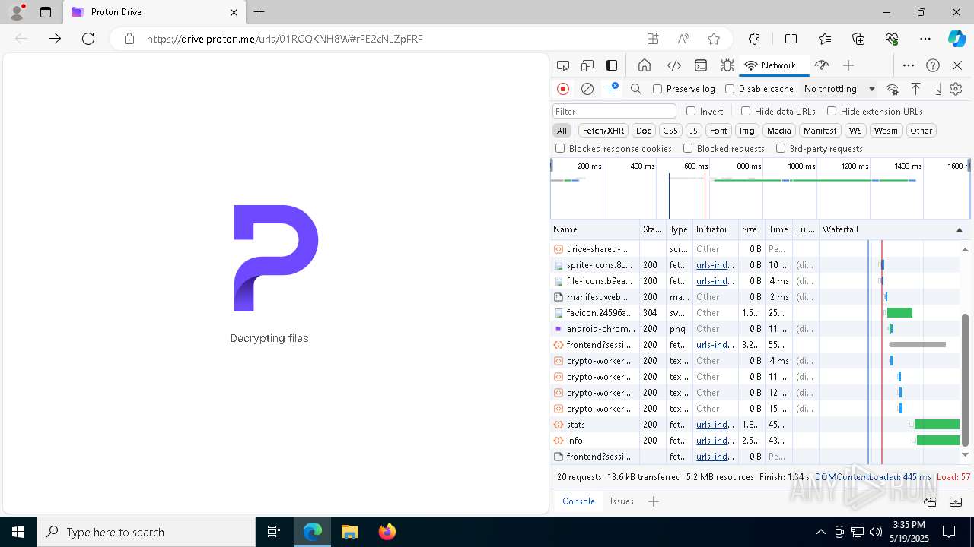The height and width of the screenshot is (547, 974).
Task: Open the DevTools Welcome home tool
Action: [x=645, y=65]
